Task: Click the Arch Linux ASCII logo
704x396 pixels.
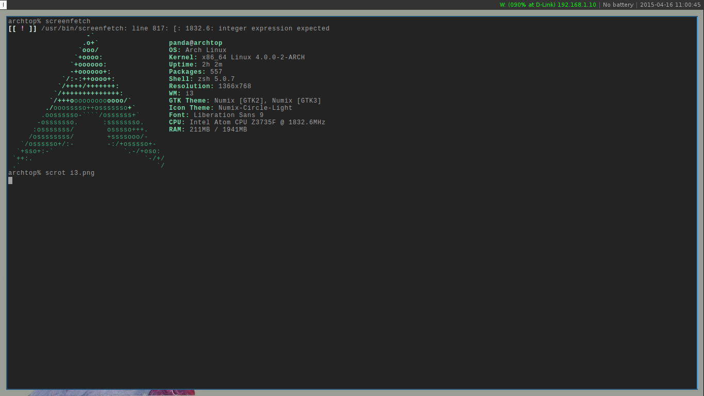Action: point(89,101)
